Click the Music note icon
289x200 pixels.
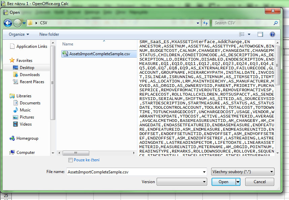pos(15,110)
